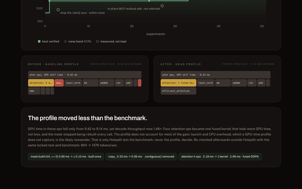
Task: Select the mm block in the After profile
Action: [223, 83]
